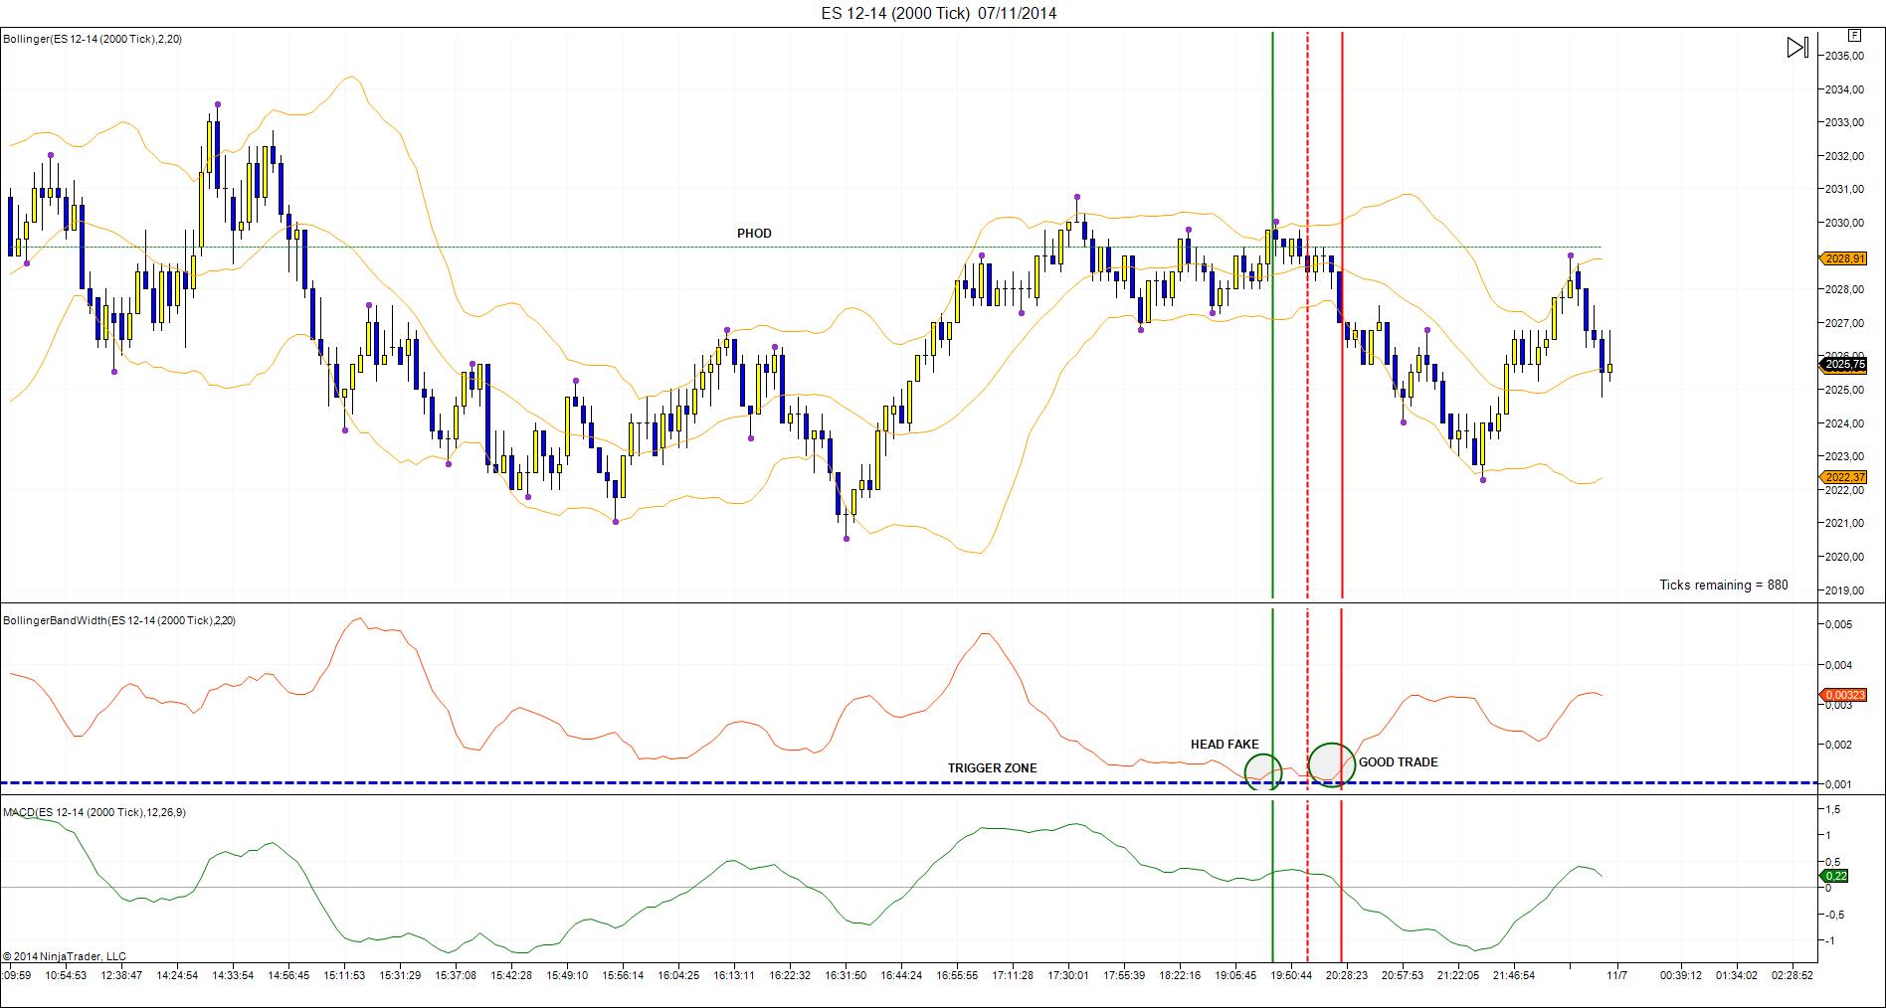This screenshot has height=1008, width=1886.
Task: Click the 0,002 band width axis label
Action: coord(1838,745)
